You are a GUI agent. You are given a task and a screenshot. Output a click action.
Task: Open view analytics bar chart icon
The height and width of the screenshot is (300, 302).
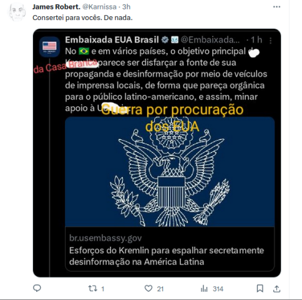pos(204,289)
